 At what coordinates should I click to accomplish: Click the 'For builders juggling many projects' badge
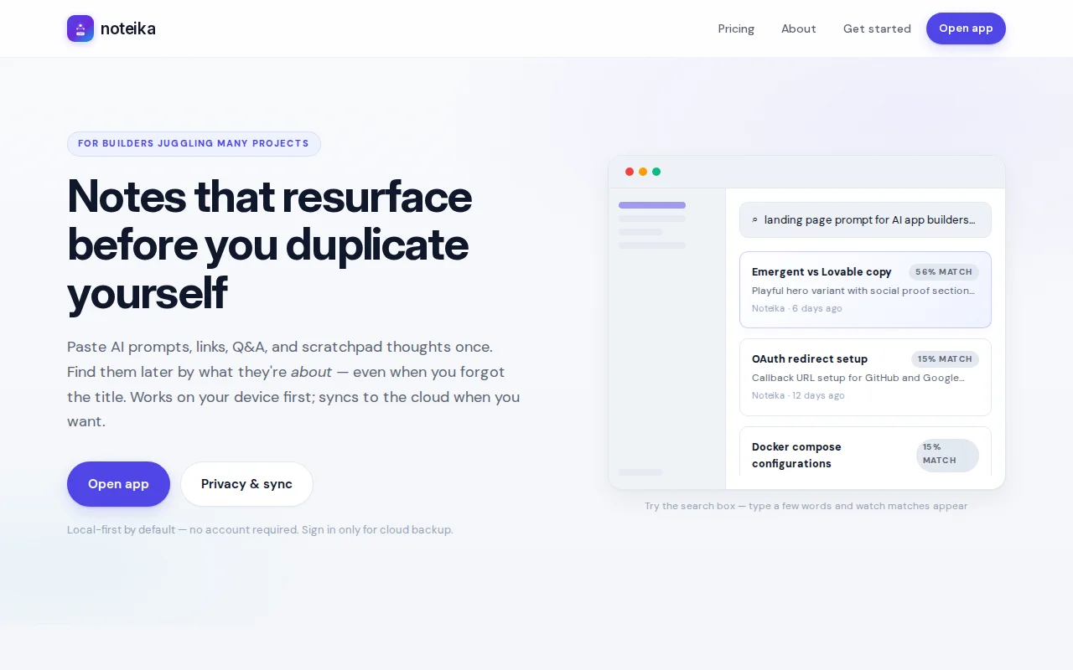point(194,143)
